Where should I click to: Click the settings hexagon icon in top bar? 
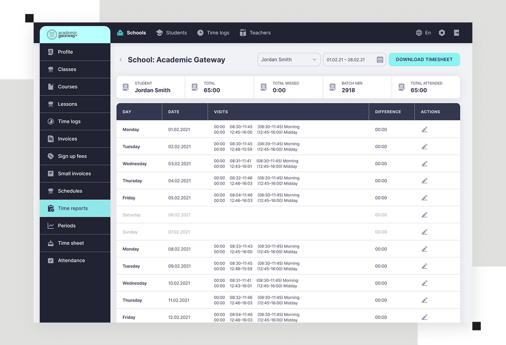pos(442,33)
